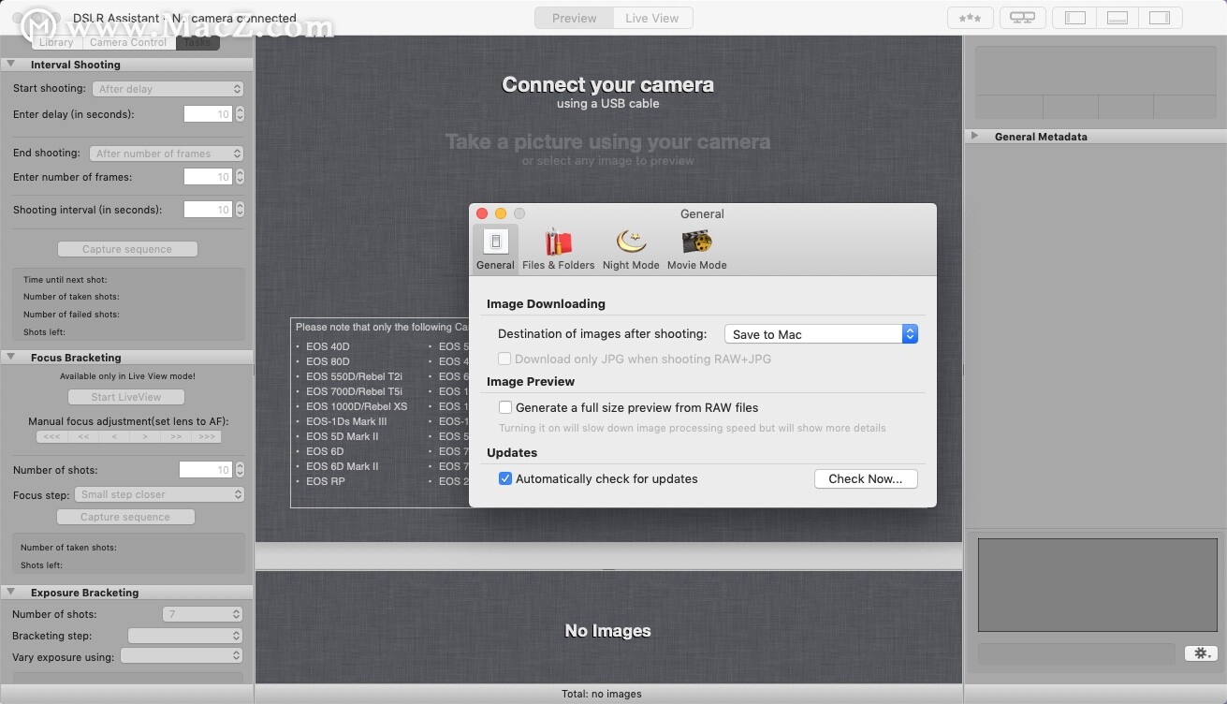Click the << focus adjustment button
Viewport: 1227px width, 704px height.
coord(83,436)
